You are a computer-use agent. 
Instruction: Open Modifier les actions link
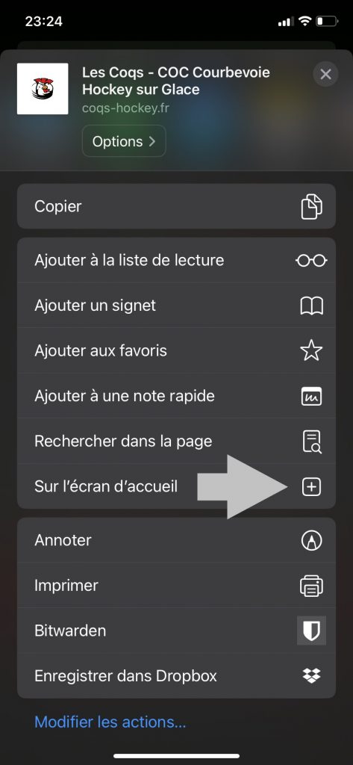pyautogui.click(x=110, y=722)
